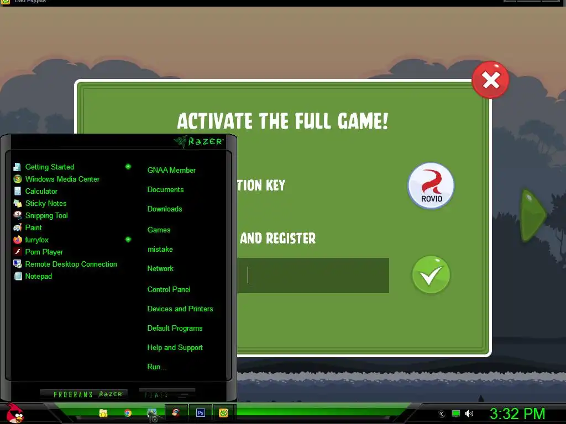The width and height of the screenshot is (566, 424).
Task: Open Default Programs
Action: point(175,328)
